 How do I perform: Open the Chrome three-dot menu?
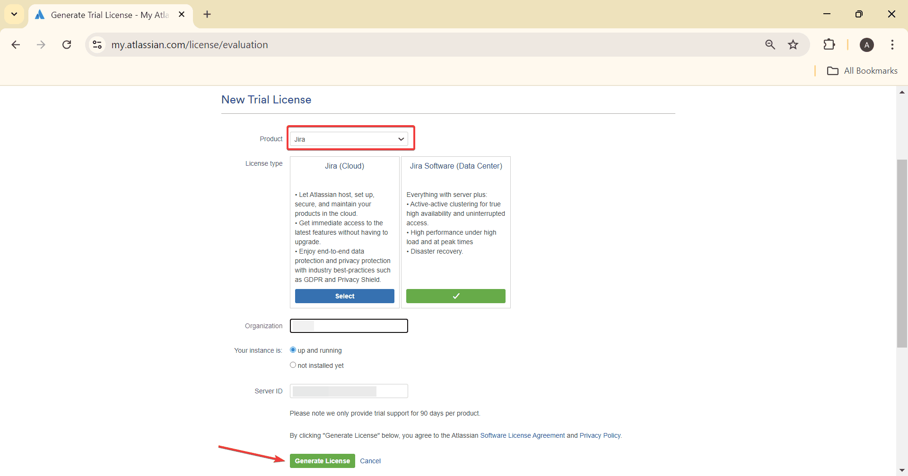pyautogui.click(x=892, y=45)
